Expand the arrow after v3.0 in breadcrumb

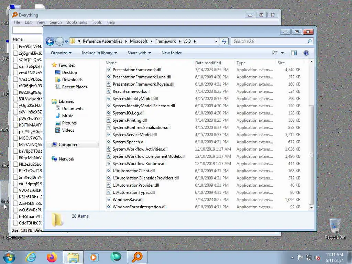[195, 42]
